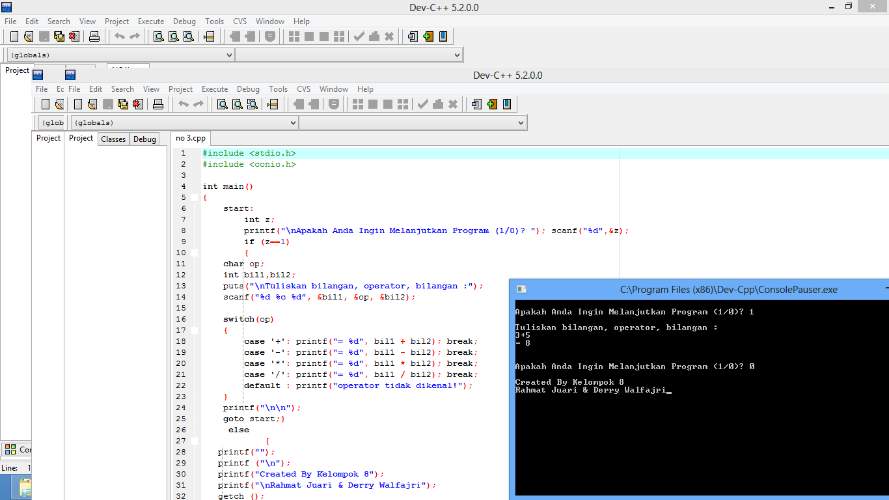Screen dimensions: 889x500
Task: Select outer window Project tab
Action: [x=17, y=70]
